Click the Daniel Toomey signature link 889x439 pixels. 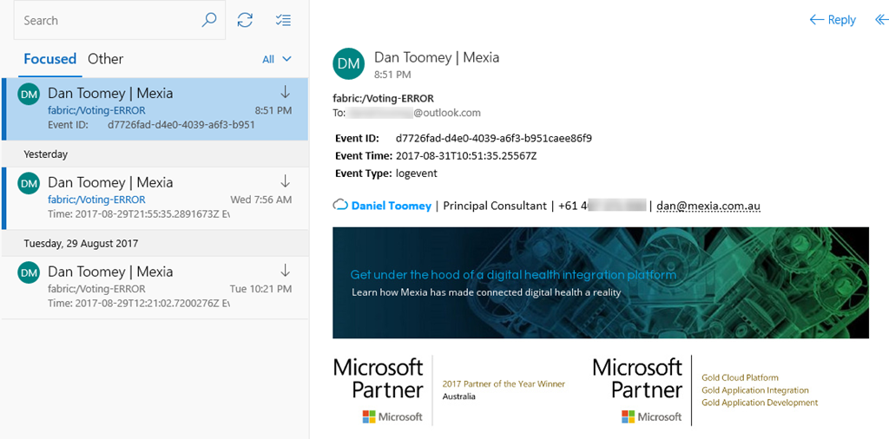pos(391,206)
